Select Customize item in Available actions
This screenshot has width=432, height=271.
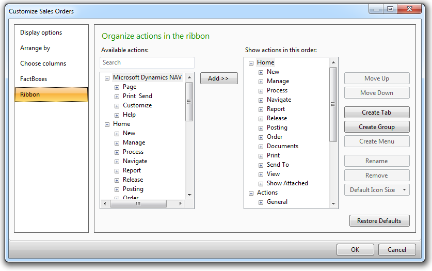pos(137,105)
